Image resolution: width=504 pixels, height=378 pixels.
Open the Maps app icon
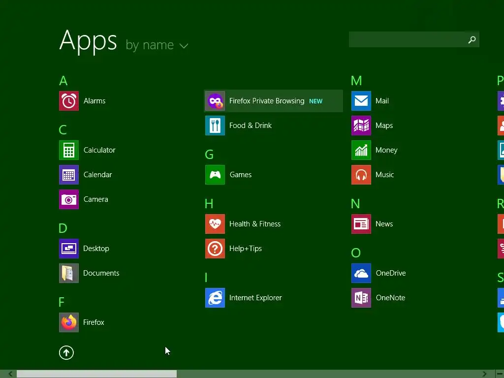(x=361, y=126)
